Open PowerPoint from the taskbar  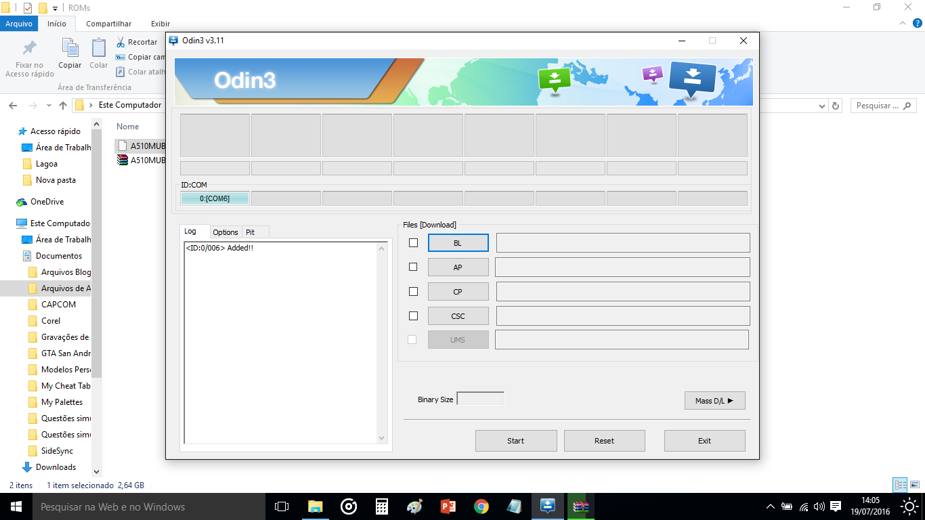click(448, 506)
